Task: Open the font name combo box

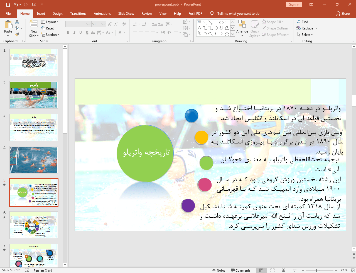Action: pos(78,24)
